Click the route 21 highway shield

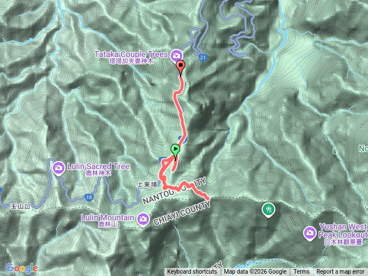point(203,57)
